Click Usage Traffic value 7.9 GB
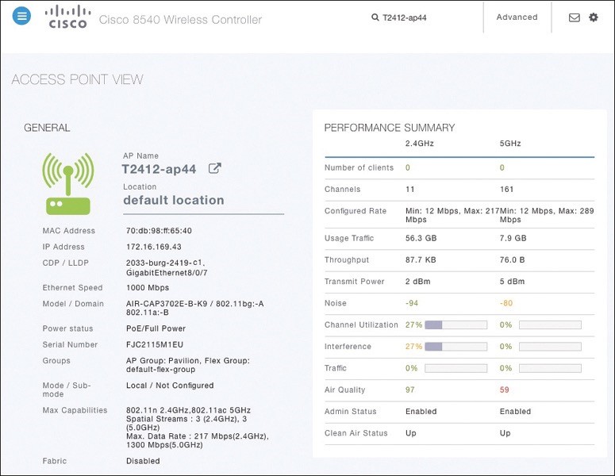Image resolution: width=615 pixels, height=476 pixels. click(x=513, y=238)
